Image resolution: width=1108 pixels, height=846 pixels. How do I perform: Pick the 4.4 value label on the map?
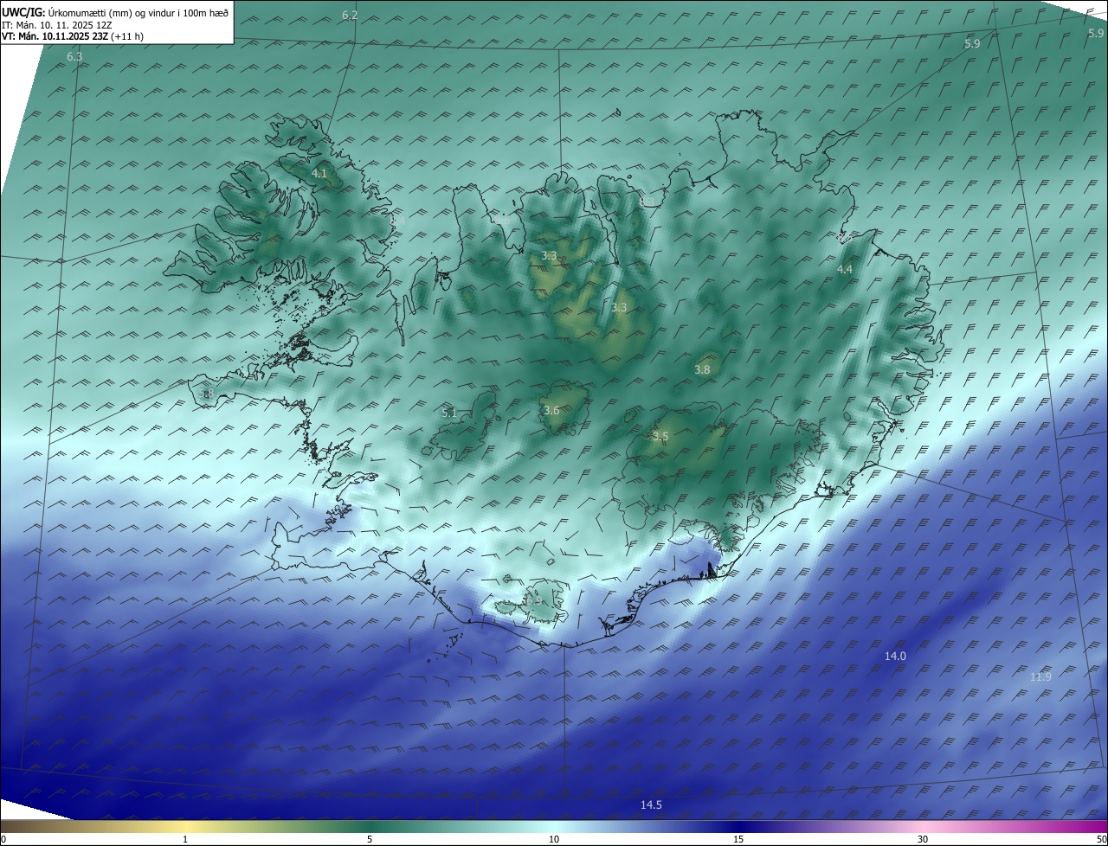point(844,269)
